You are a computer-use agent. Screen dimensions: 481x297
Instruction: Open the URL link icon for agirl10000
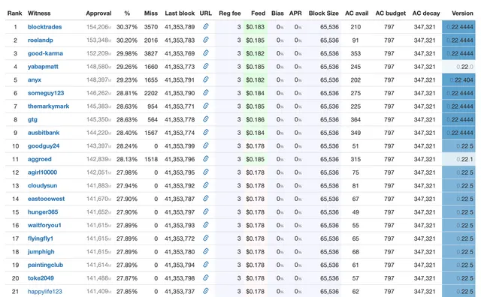(x=206, y=172)
